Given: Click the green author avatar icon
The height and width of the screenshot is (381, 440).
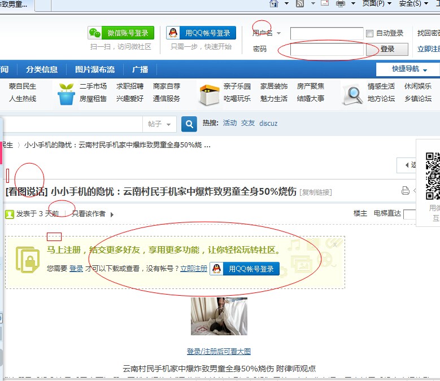Looking at the screenshot, I should coord(10,214).
